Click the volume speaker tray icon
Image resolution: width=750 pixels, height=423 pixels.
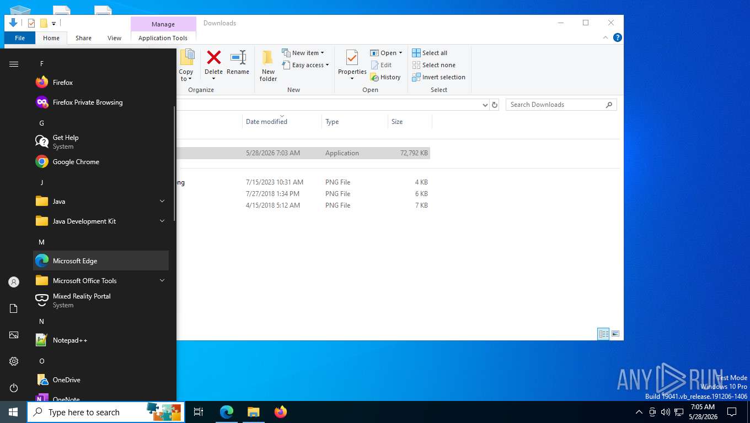[665, 412]
